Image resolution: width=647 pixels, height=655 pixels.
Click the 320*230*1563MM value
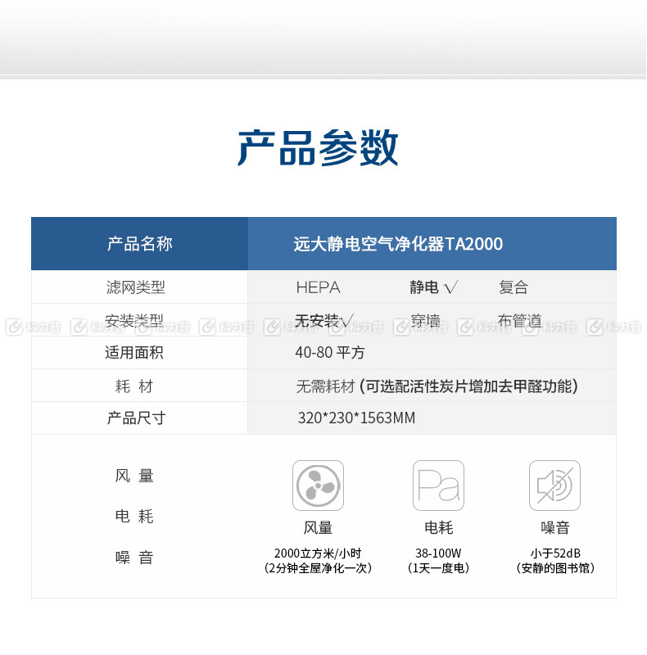point(356,418)
